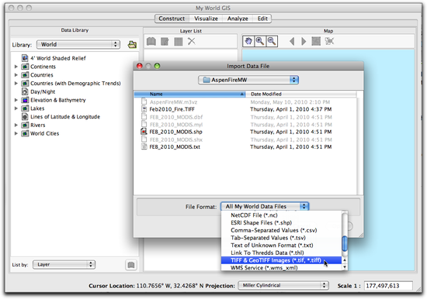Switch to the Construct tab
Screen dimensions: 427x299
click(x=172, y=19)
